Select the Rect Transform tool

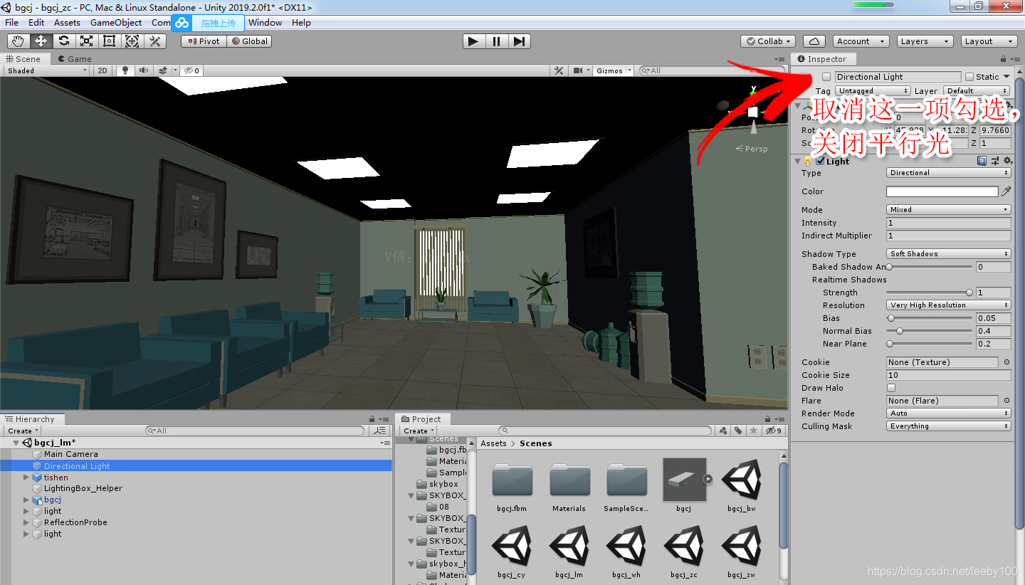pos(109,41)
